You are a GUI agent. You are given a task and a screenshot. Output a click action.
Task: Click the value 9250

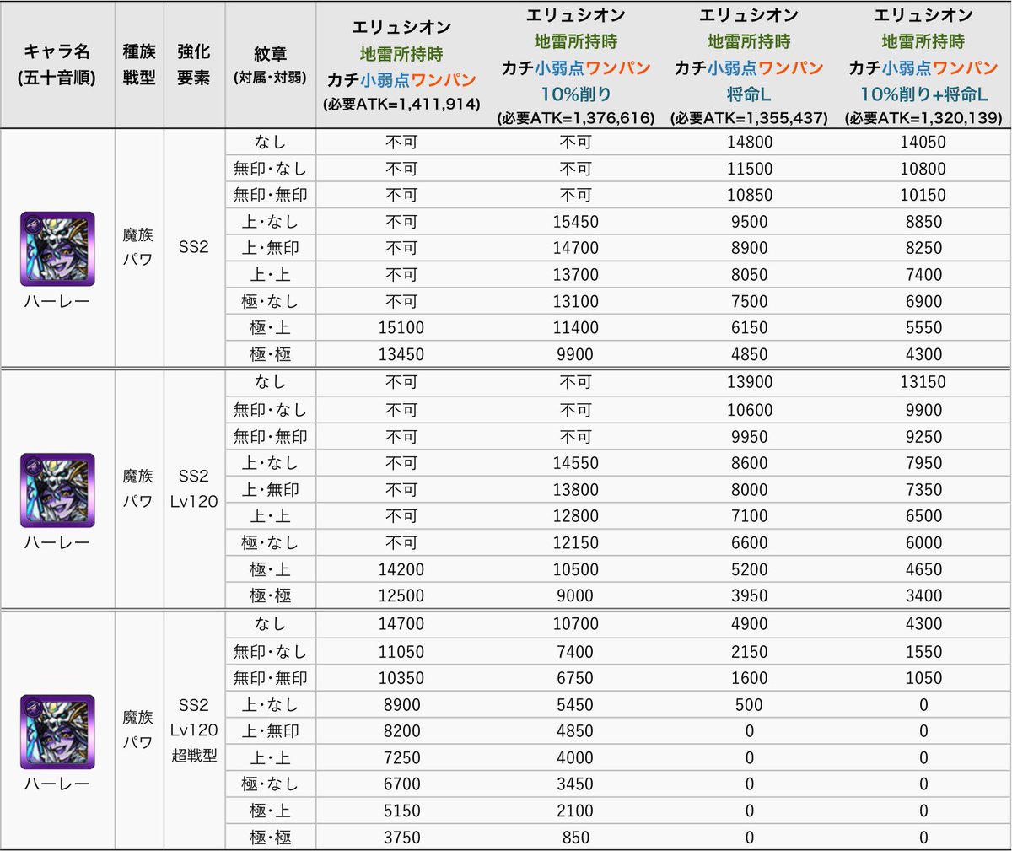(923, 437)
